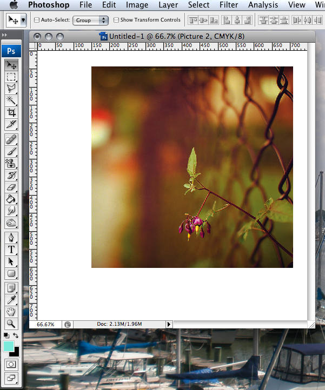The width and height of the screenshot is (325, 390).
Task: Click Distribute Horizontal Centers button
Action: [307, 20]
